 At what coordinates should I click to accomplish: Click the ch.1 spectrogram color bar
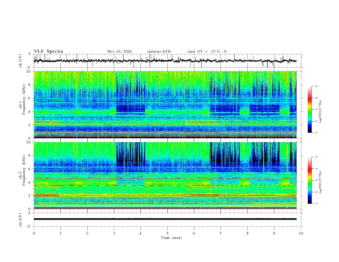(x=309, y=110)
